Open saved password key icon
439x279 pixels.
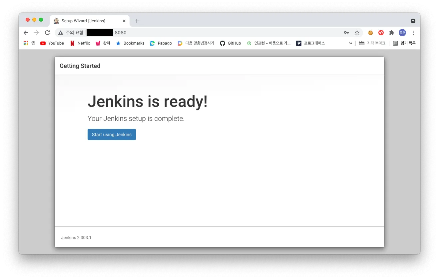346,33
